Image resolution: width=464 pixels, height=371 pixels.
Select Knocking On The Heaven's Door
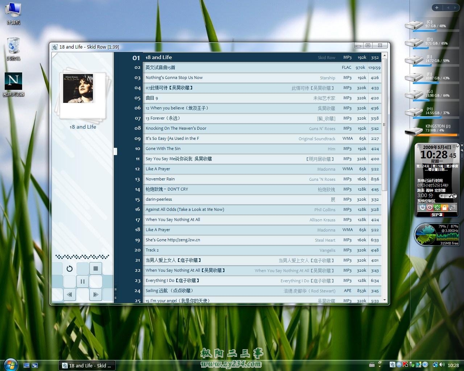(262, 128)
